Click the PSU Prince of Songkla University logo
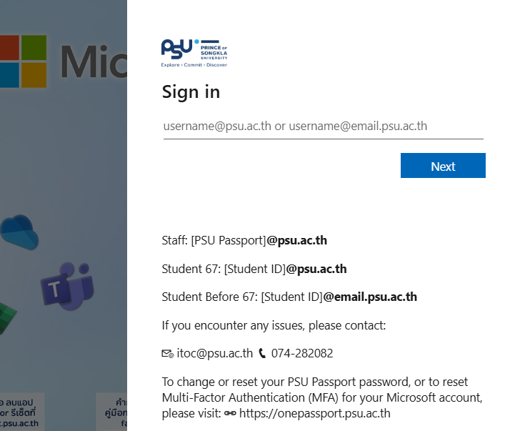 [194, 53]
